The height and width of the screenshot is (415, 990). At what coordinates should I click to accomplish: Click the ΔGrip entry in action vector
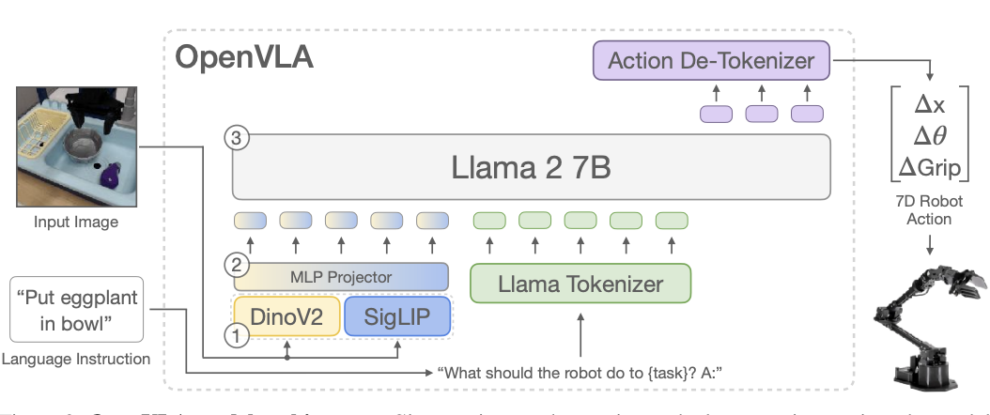(x=930, y=168)
